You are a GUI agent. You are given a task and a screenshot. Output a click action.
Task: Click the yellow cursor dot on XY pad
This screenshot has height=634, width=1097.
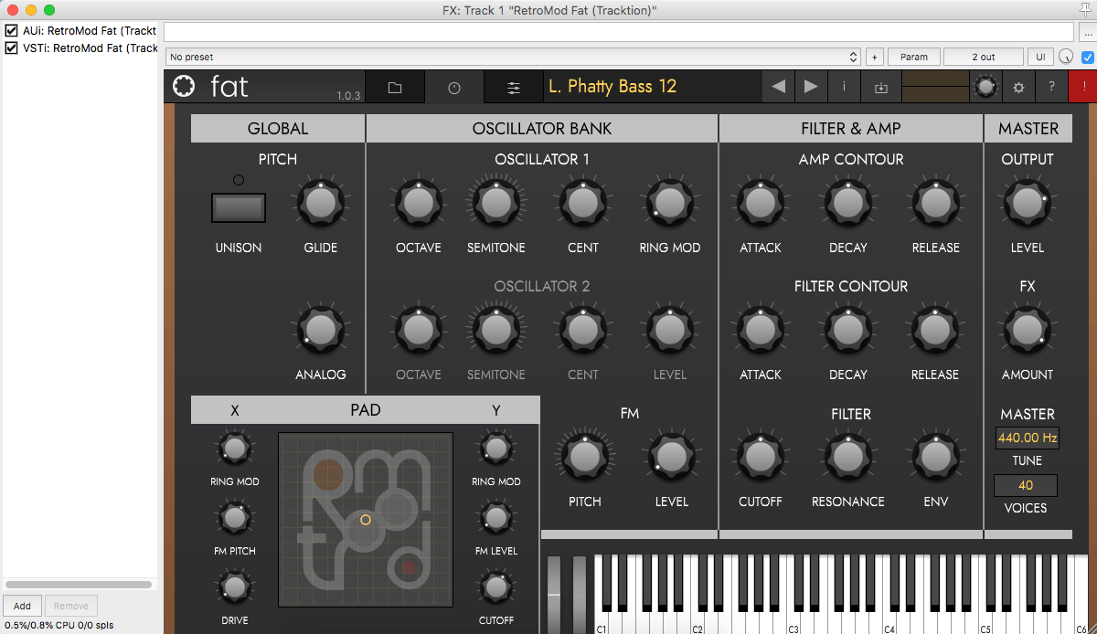click(x=366, y=520)
